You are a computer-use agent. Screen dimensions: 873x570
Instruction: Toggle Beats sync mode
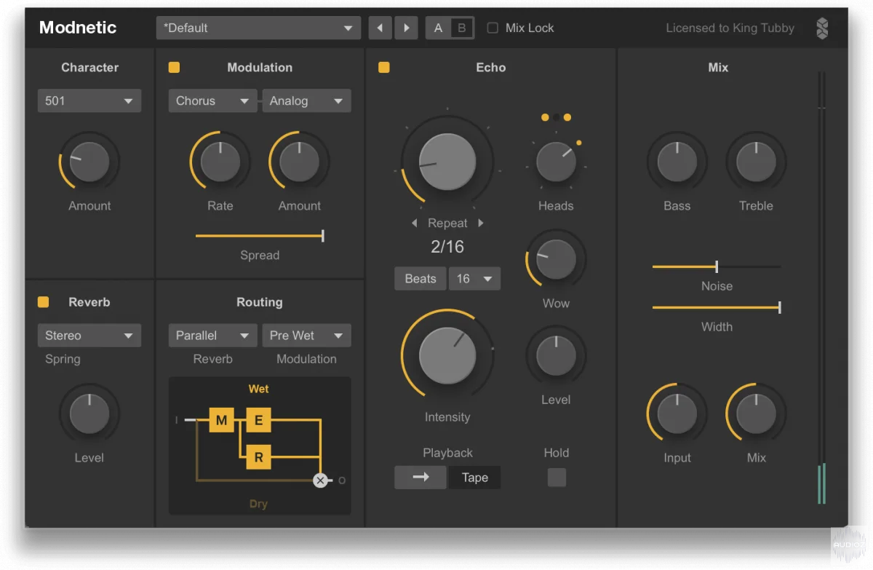click(x=420, y=279)
